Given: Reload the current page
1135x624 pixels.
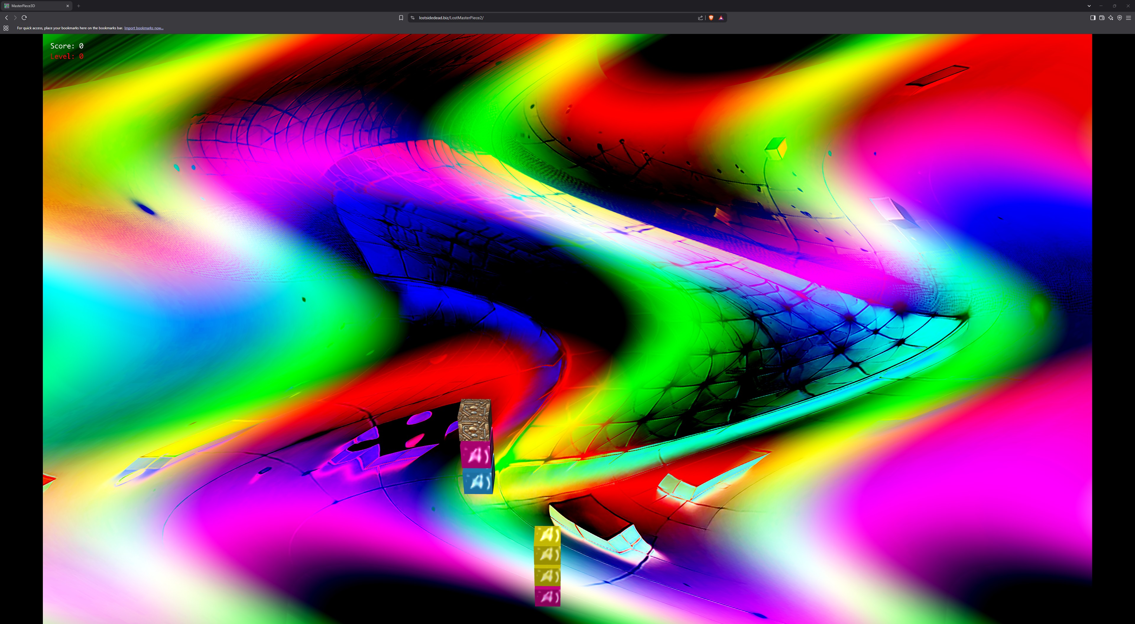Looking at the screenshot, I should (x=24, y=18).
